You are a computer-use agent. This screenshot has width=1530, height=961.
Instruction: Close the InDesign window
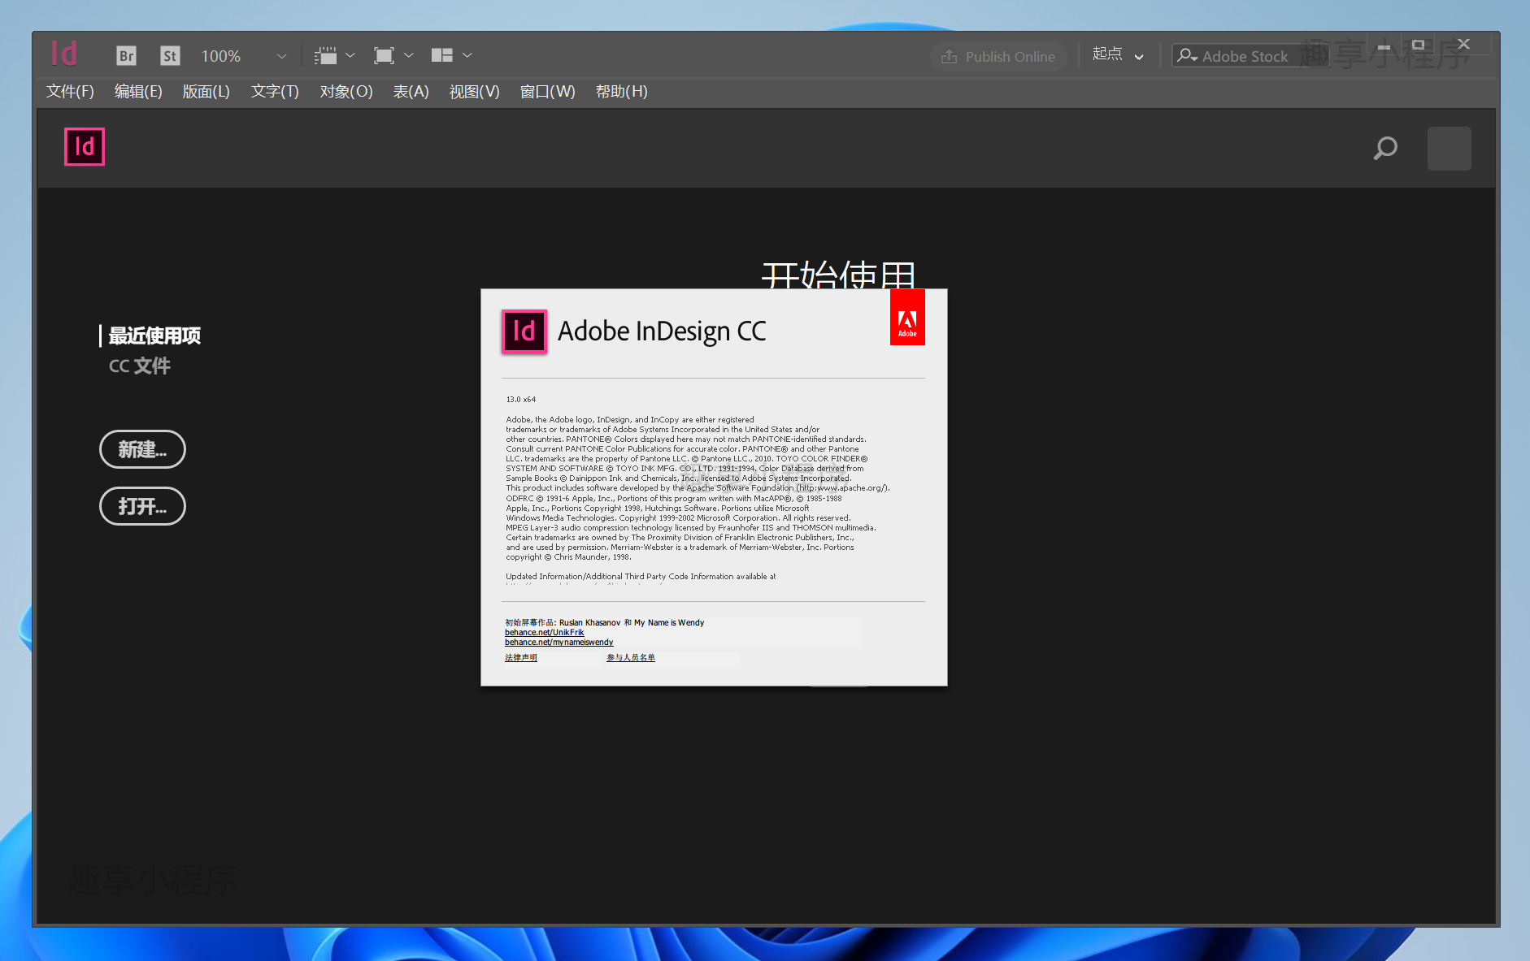coord(1463,45)
